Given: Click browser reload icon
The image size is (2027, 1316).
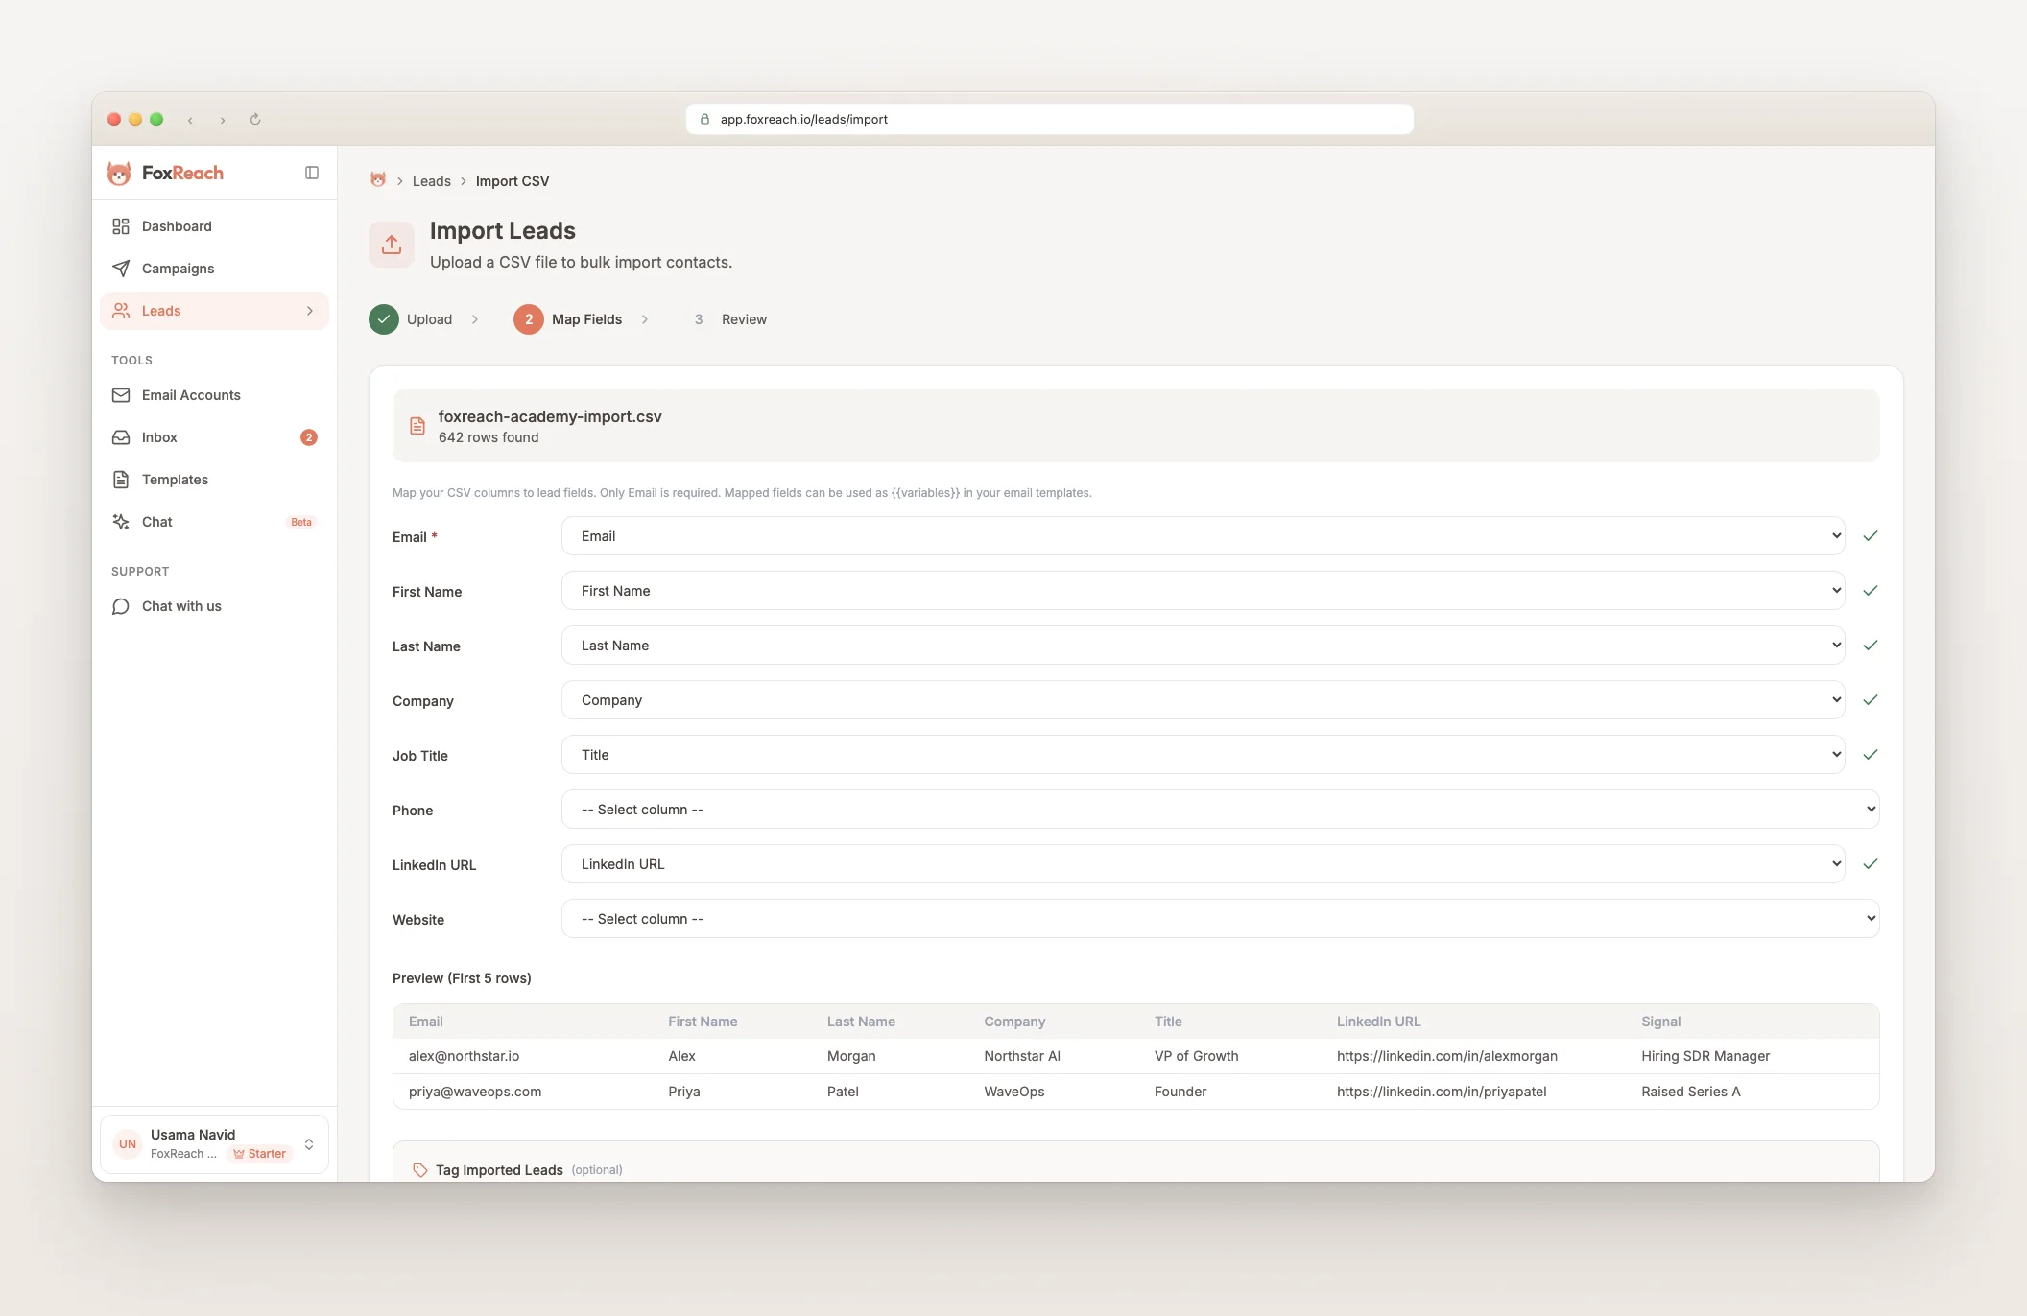Looking at the screenshot, I should click(x=255, y=120).
